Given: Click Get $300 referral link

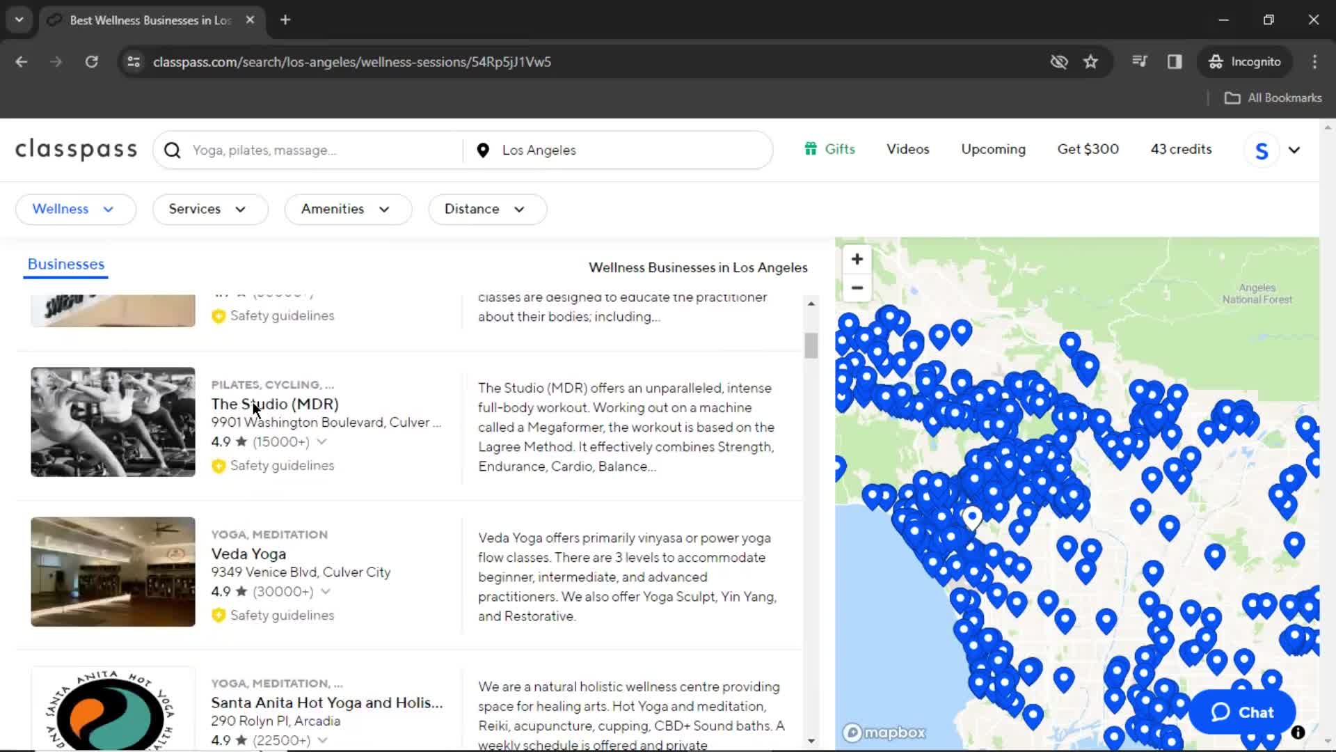Looking at the screenshot, I should pos(1088,149).
